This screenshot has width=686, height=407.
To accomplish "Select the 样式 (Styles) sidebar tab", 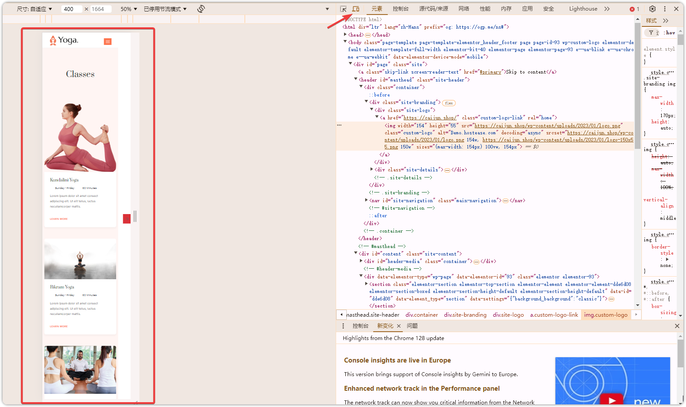I will [x=651, y=21].
